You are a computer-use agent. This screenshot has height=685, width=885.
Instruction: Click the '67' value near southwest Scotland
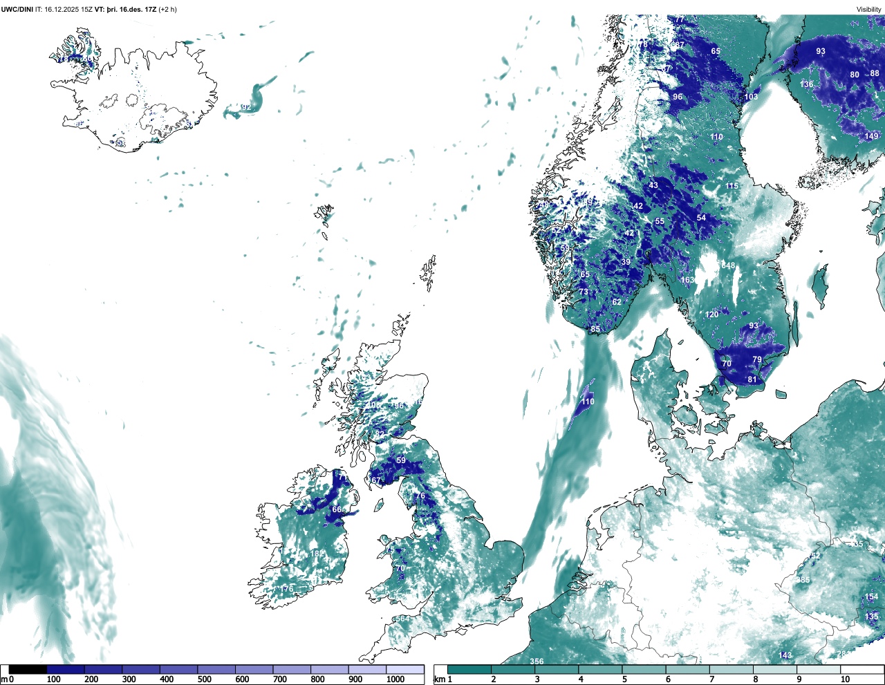tap(375, 480)
